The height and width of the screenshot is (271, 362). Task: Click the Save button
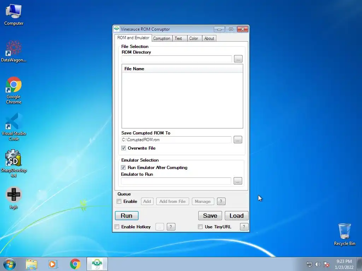coord(210,216)
